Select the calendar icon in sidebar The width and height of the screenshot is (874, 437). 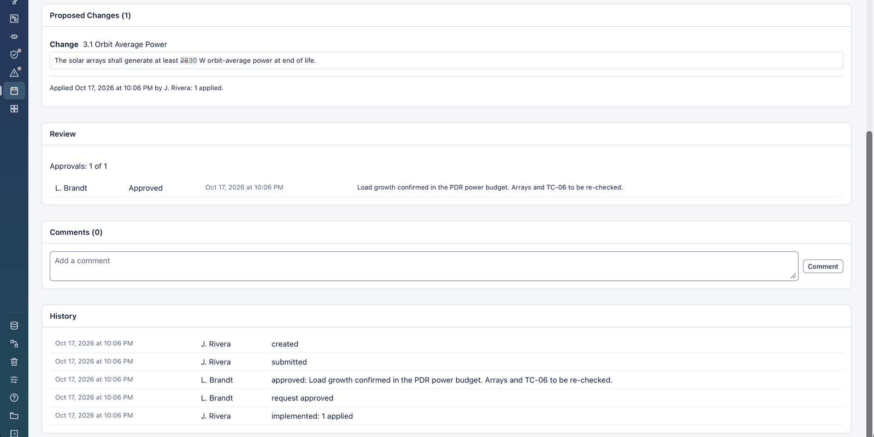(x=14, y=91)
